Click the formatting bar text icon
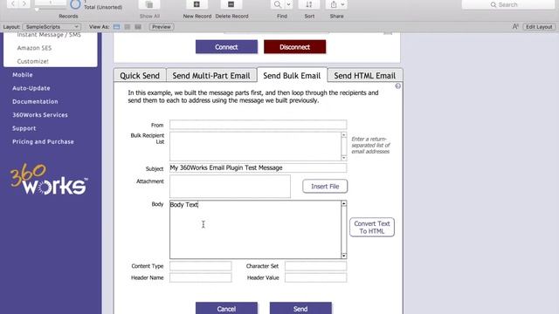Screen dimensions: 559x314 tap(515, 27)
